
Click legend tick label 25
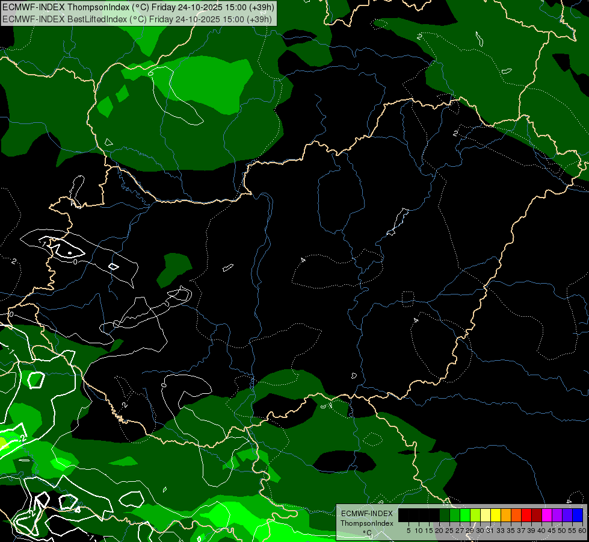[449, 531]
